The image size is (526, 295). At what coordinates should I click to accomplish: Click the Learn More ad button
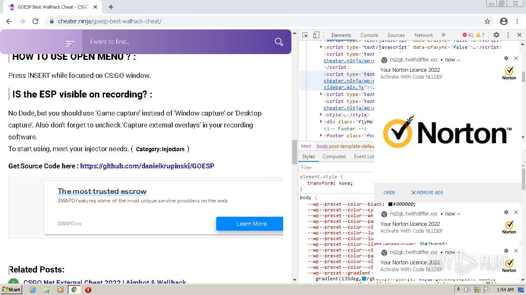click(250, 224)
